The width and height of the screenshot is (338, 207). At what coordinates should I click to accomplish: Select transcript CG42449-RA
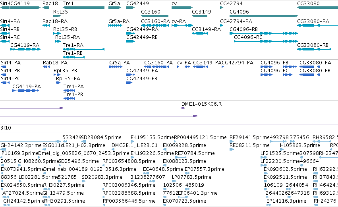pos(142,29)
